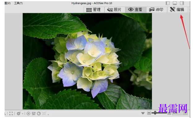193x118 pixels.
Task: Click the minus zoom out button
Action: (x=149, y=113)
